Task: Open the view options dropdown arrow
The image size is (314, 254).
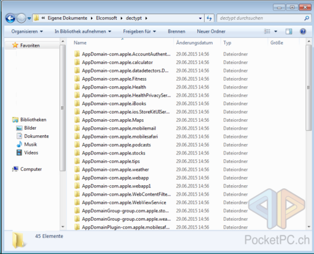Action: click(276, 31)
